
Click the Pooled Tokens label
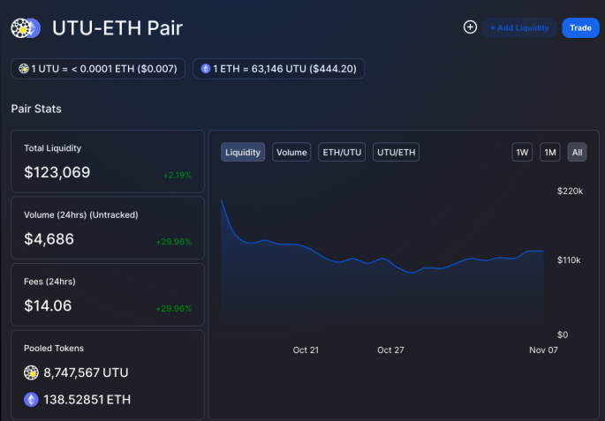[54, 348]
